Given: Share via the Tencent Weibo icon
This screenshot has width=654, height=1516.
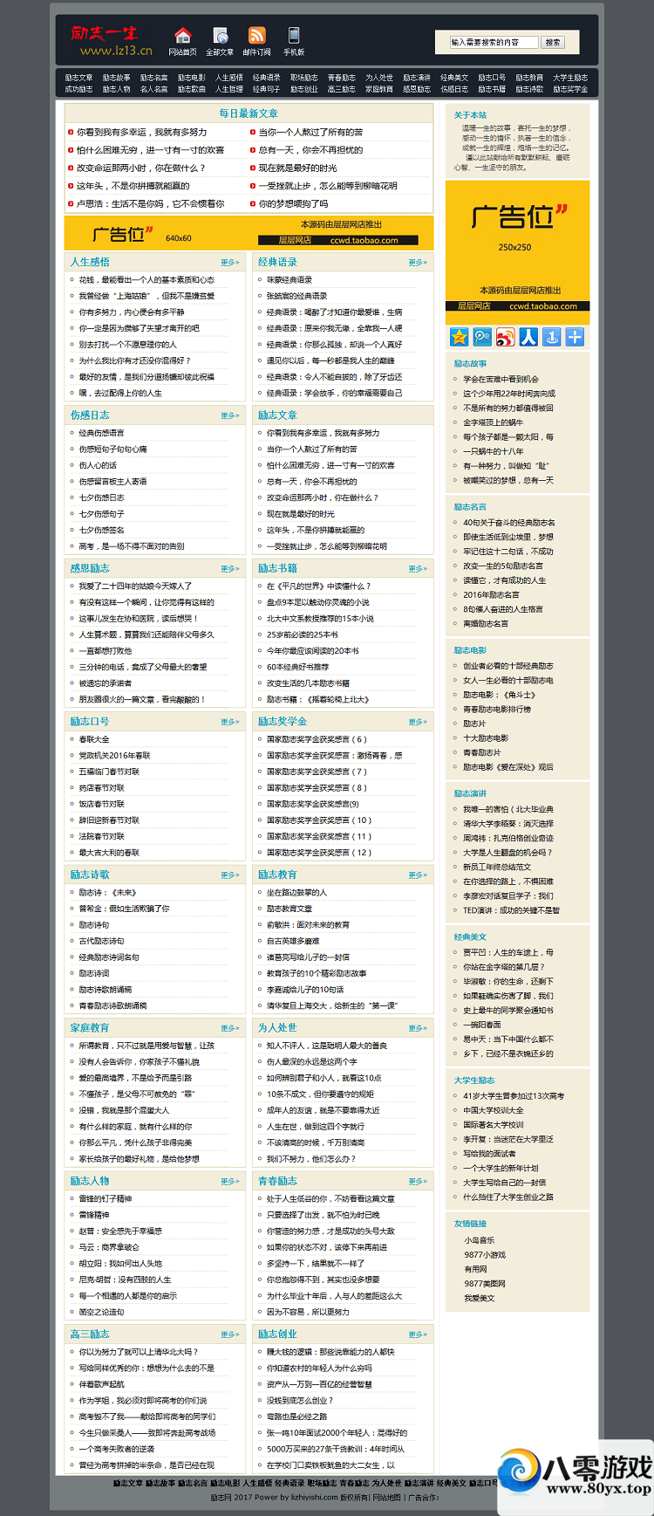Looking at the screenshot, I should [482, 337].
